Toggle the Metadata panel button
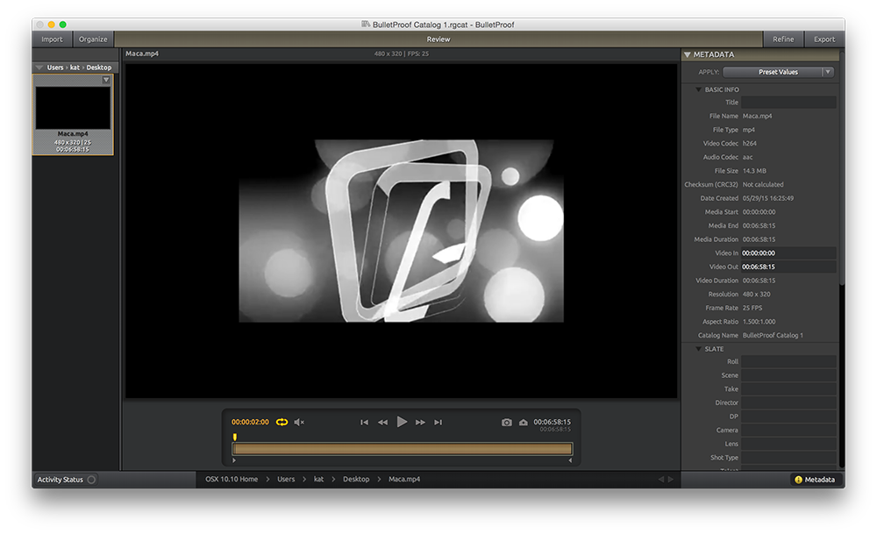Screen dimensions: 877x534 815,480
